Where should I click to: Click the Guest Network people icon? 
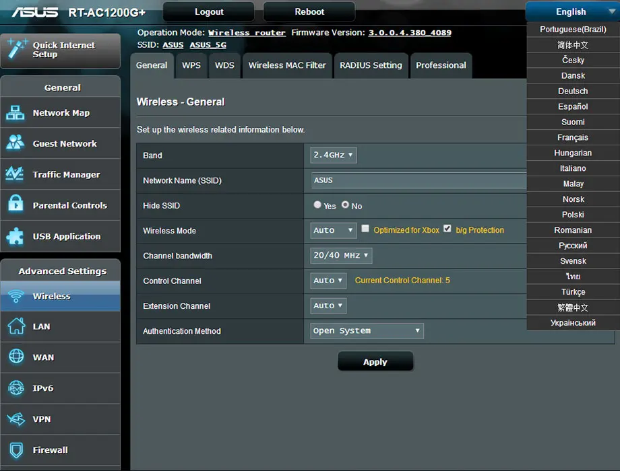coord(15,142)
